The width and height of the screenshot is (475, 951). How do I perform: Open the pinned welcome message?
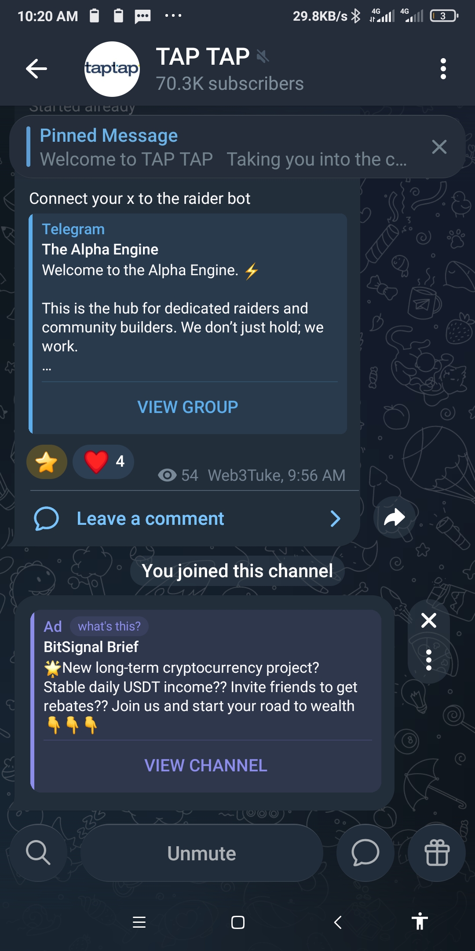point(220,147)
